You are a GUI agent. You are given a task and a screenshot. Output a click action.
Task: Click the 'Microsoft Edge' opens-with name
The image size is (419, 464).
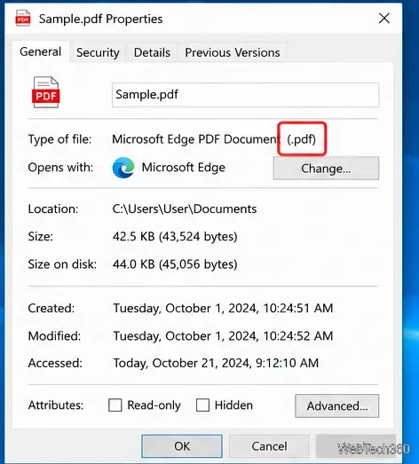click(x=183, y=168)
